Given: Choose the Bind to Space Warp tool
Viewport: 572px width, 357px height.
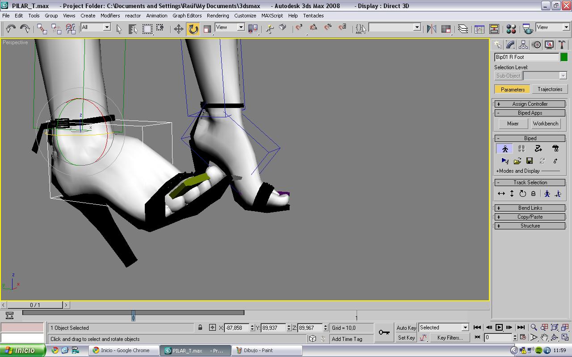Looking at the screenshot, I should click(71, 29).
